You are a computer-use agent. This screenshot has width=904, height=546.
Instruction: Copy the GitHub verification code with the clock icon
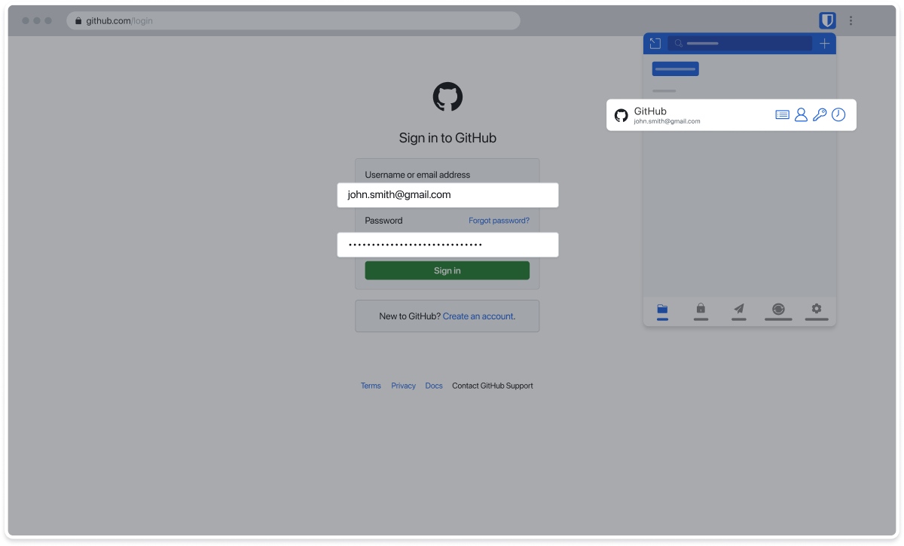(838, 115)
